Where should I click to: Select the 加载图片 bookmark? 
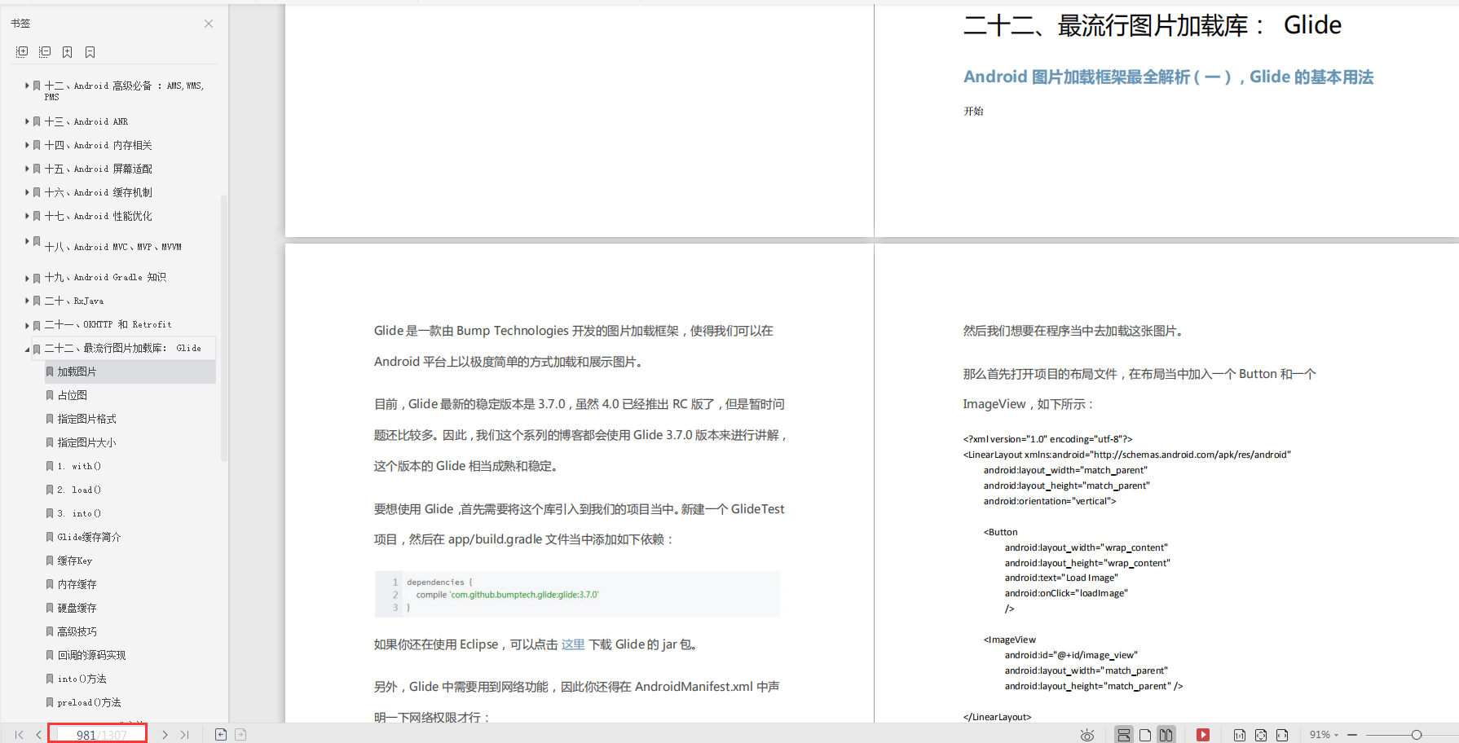point(130,371)
